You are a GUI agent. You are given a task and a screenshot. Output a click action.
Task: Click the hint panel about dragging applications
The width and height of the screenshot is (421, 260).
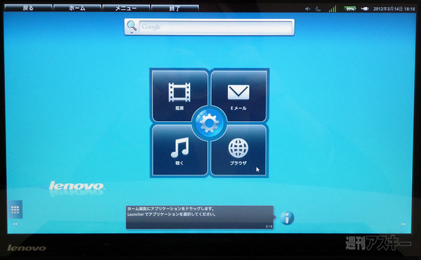coord(199,217)
